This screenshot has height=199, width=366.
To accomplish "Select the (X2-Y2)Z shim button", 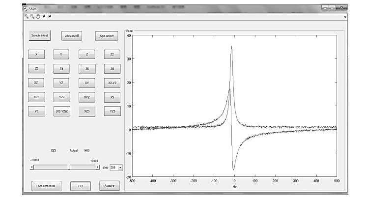I will click(x=61, y=112).
